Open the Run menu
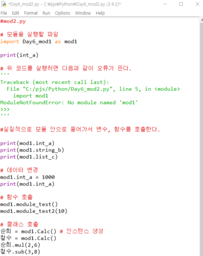 pos(46,13)
